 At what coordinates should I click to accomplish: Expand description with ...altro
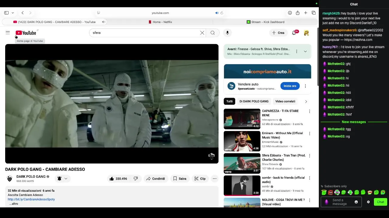[13, 204]
